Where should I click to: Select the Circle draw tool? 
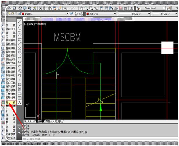click(x=20, y=48)
